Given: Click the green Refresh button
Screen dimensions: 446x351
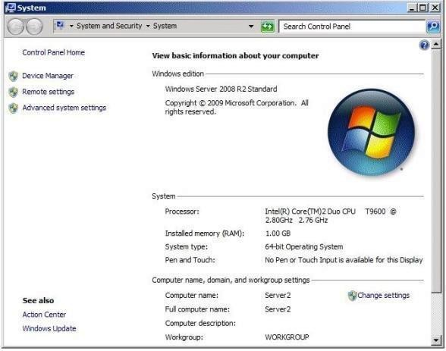Looking at the screenshot, I should pyautogui.click(x=268, y=27).
